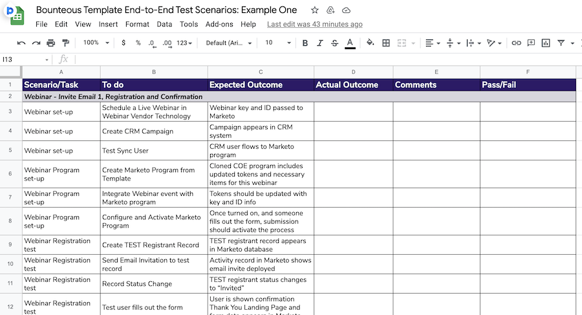The width and height of the screenshot is (582, 315).
Task: Check cloud save status icon
Action: (346, 10)
